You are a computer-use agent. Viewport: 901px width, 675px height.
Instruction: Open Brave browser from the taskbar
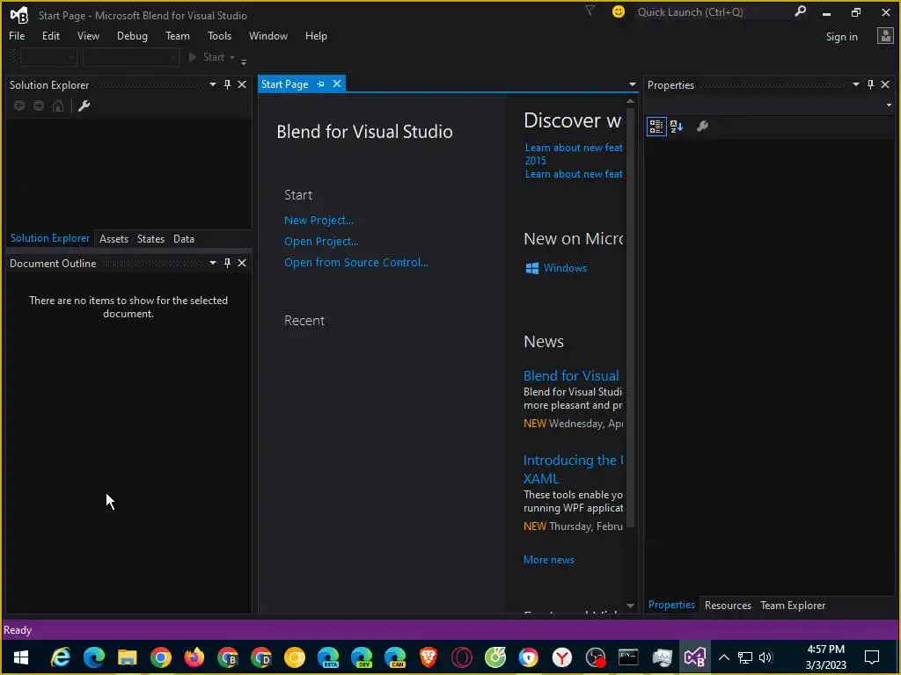pyautogui.click(x=429, y=657)
